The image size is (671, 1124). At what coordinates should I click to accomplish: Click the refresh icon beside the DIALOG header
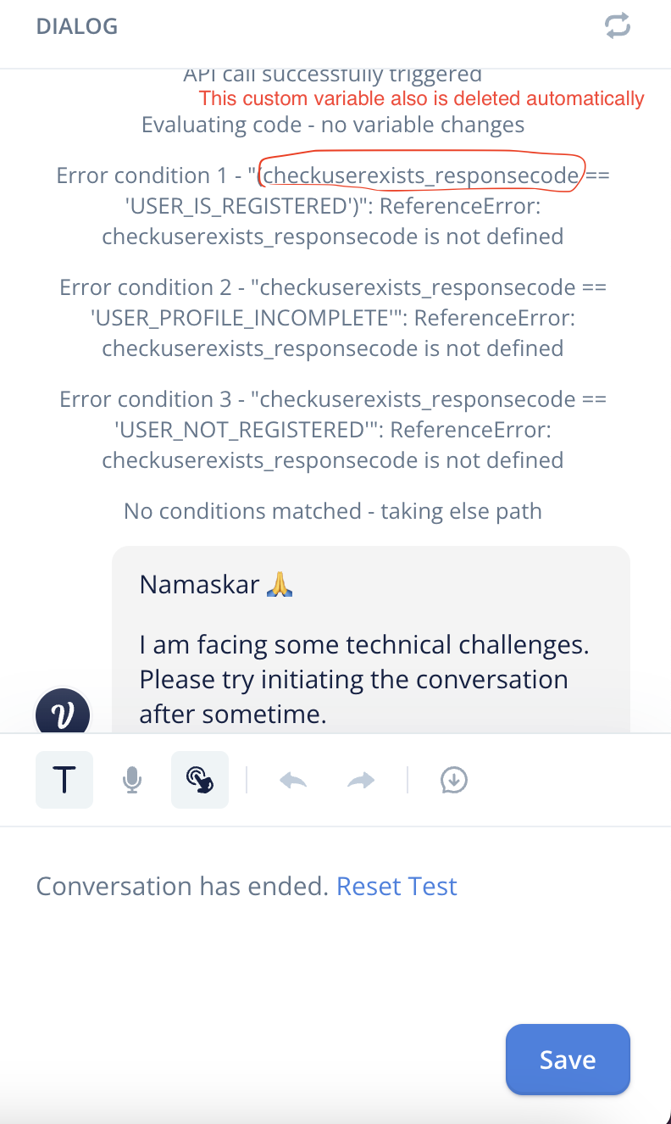click(x=618, y=26)
